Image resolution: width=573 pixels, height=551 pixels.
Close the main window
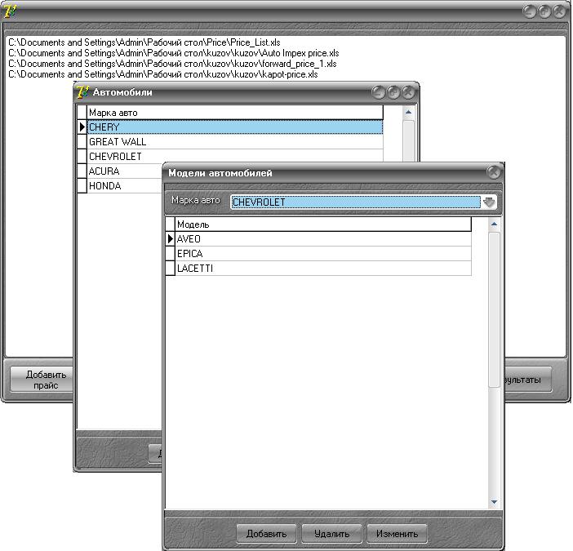coord(559,11)
